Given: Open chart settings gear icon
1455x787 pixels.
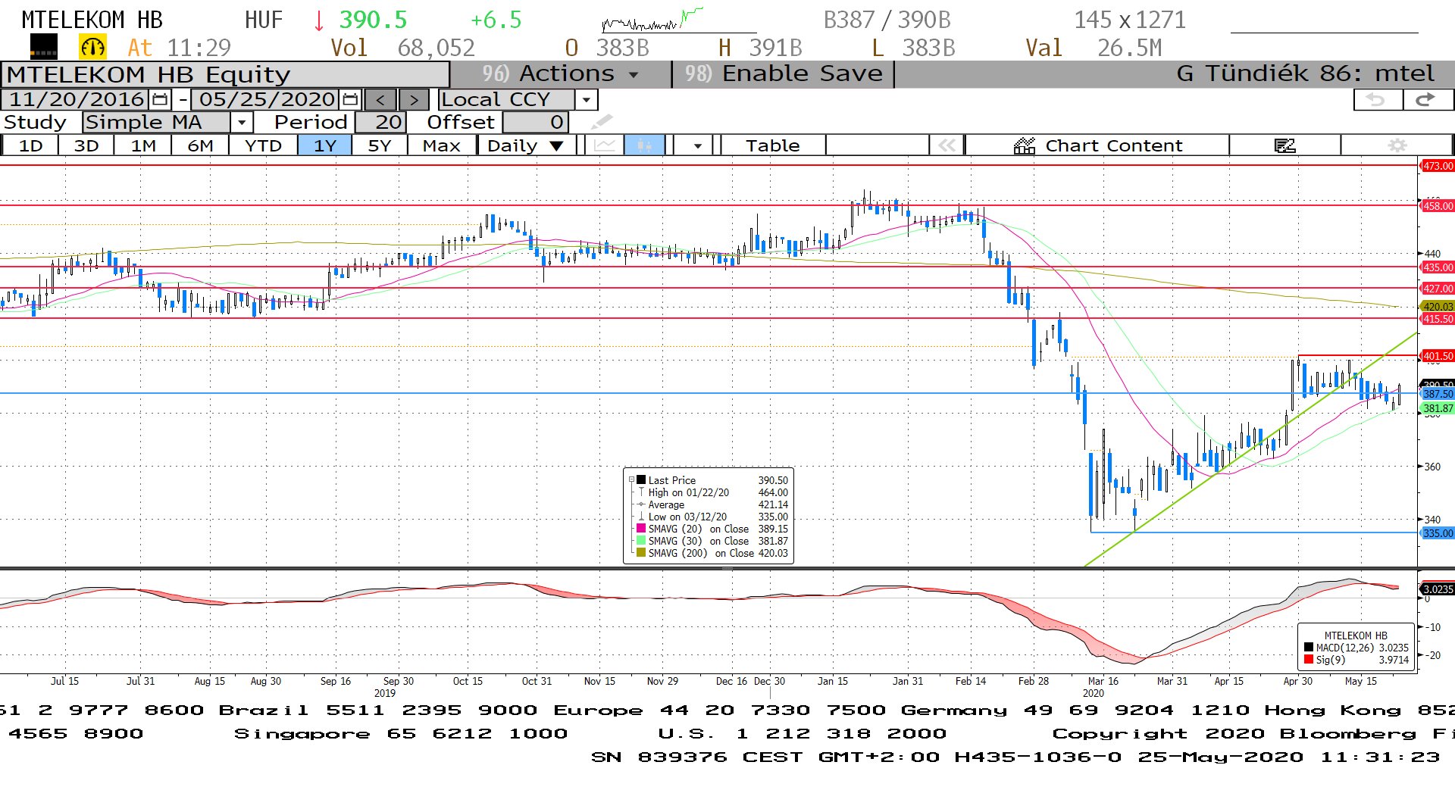Looking at the screenshot, I should [1397, 145].
